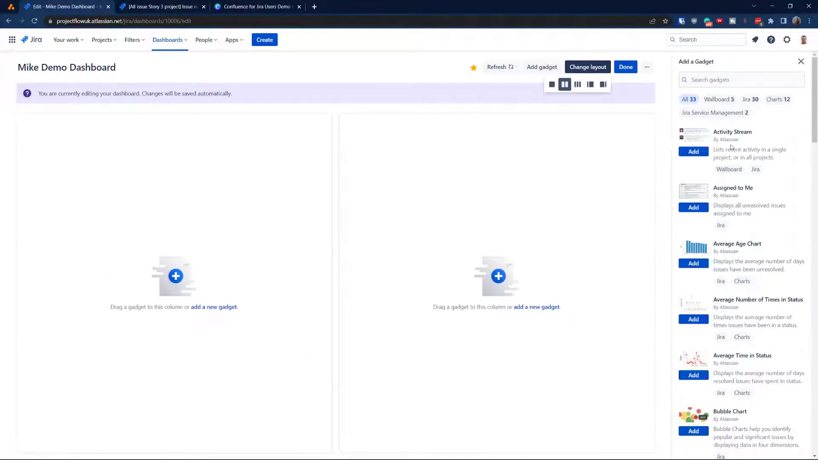Click the Jira top Search field
This screenshot has height=460, width=818.
[706, 40]
